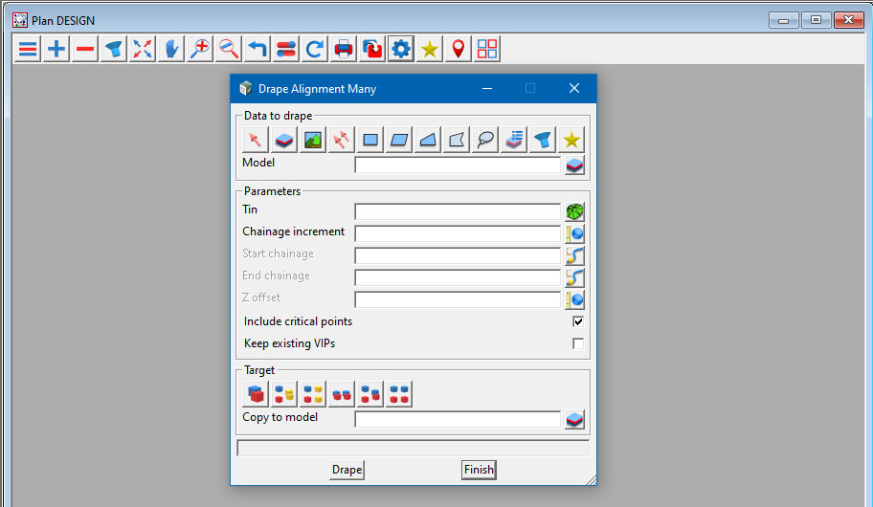Screen dimensions: 873x507
Task: Open the model picker beside Model field
Action: (x=574, y=165)
